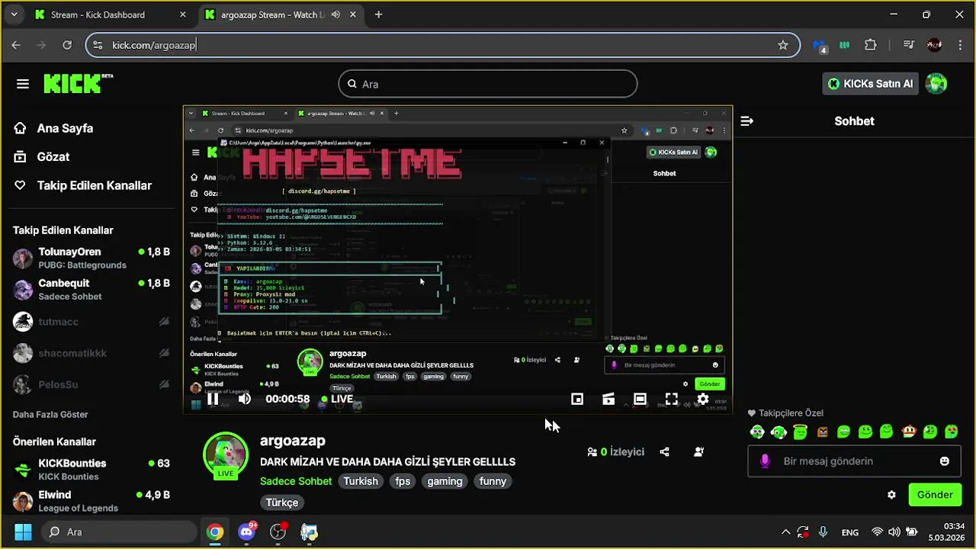Pick the red mushroom emote
976x549 pixels.
(x=909, y=432)
